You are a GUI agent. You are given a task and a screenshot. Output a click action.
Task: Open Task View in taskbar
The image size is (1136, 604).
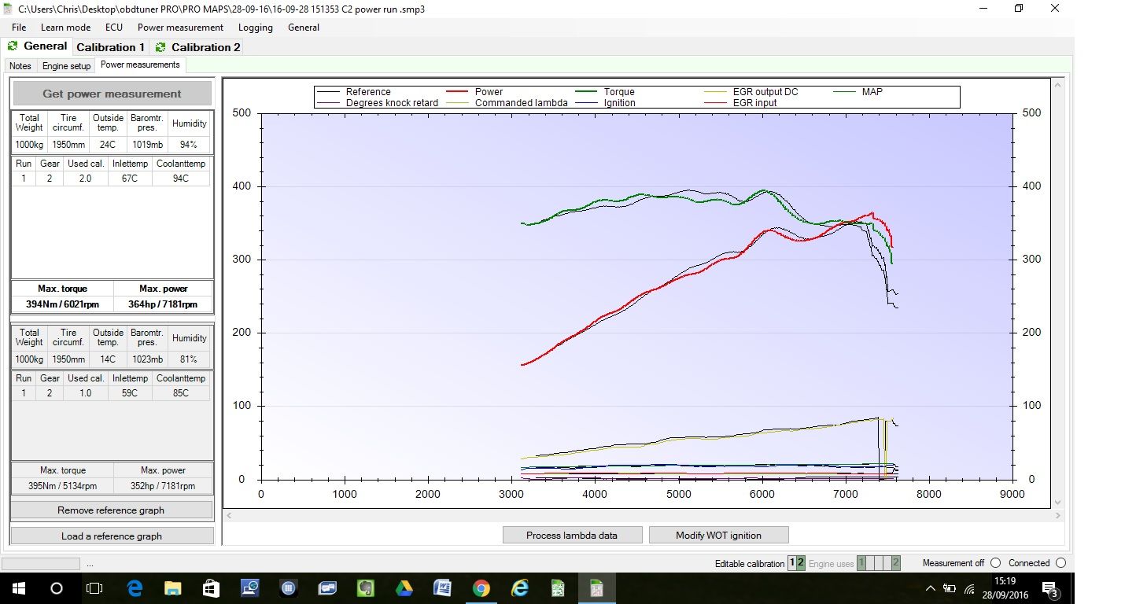[x=94, y=588]
